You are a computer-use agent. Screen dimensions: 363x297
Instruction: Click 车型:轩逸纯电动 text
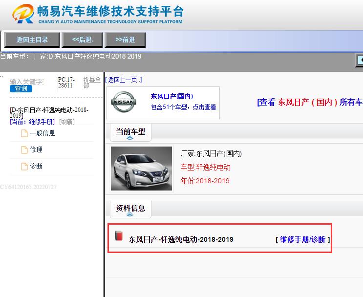(206, 167)
